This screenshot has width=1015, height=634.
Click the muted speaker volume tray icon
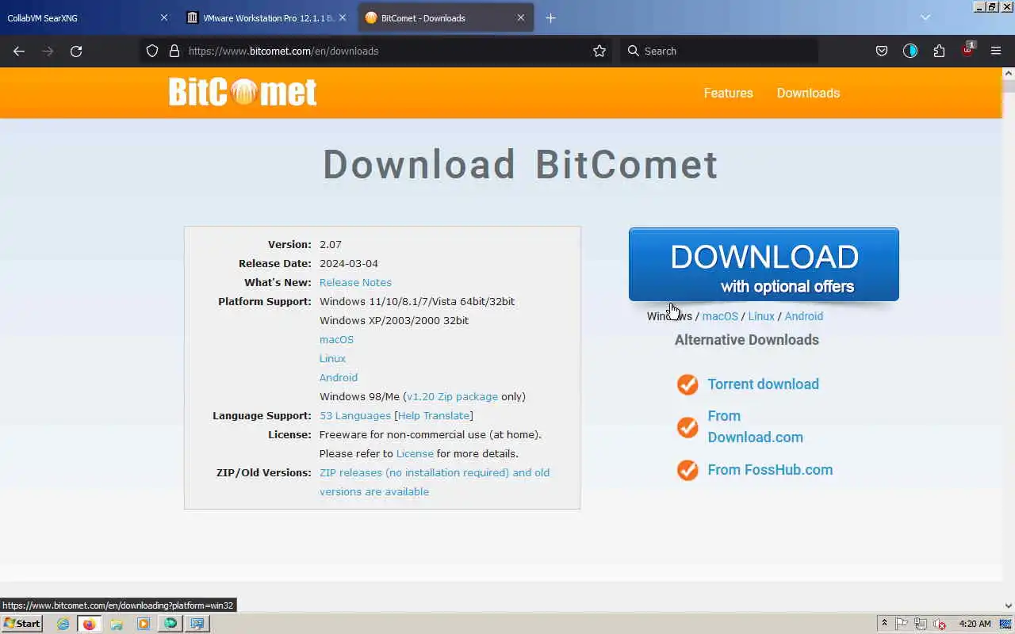[940, 624]
